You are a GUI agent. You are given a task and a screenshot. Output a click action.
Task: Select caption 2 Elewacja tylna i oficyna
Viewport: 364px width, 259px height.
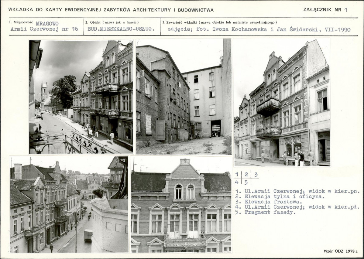pyautogui.click(x=280, y=197)
